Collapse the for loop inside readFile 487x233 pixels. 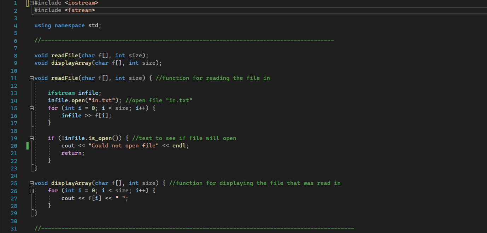[x=31, y=108]
